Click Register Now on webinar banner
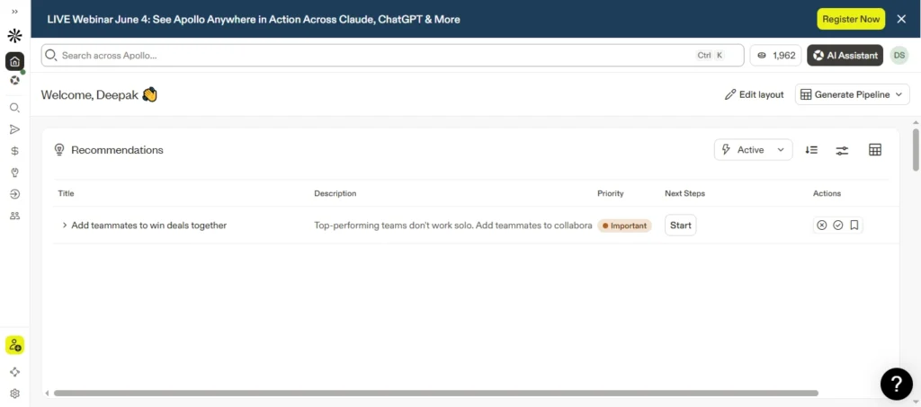The image size is (921, 407). pos(851,19)
